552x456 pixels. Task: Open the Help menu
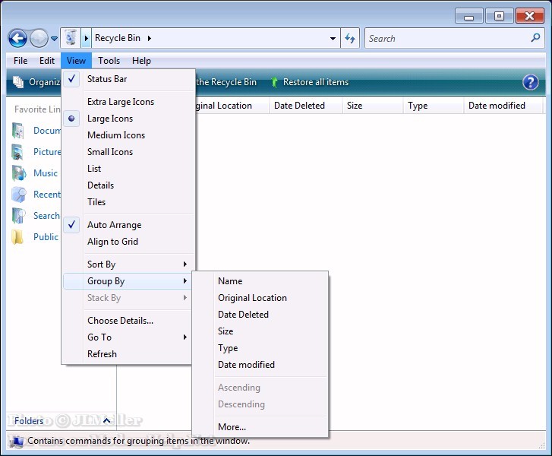(x=141, y=61)
